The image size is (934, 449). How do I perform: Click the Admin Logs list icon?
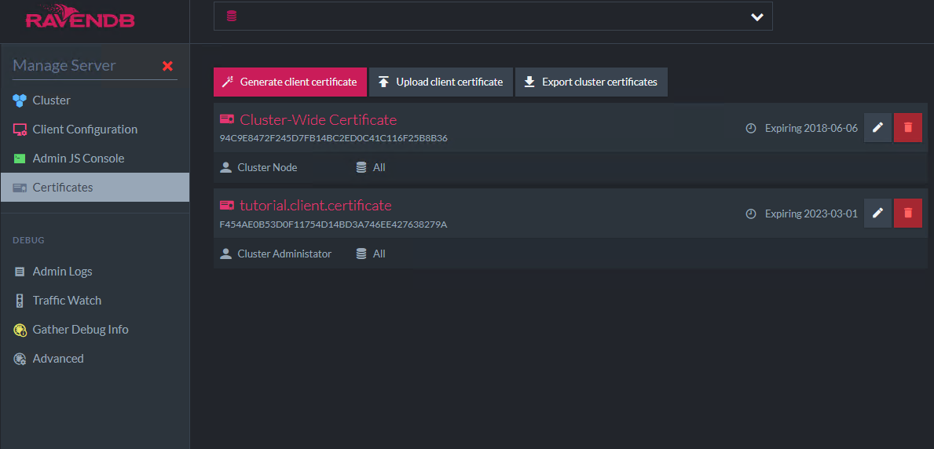(20, 272)
